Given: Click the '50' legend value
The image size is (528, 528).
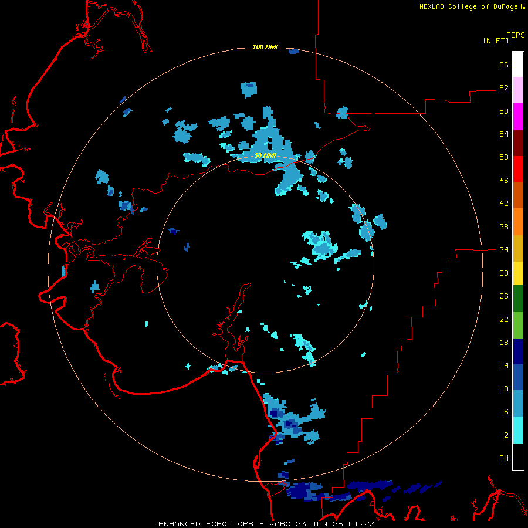Looking at the screenshot, I should point(504,157).
